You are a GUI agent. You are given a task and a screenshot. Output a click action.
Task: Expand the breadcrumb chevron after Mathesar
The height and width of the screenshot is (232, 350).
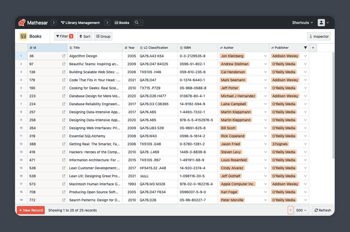pos(54,23)
